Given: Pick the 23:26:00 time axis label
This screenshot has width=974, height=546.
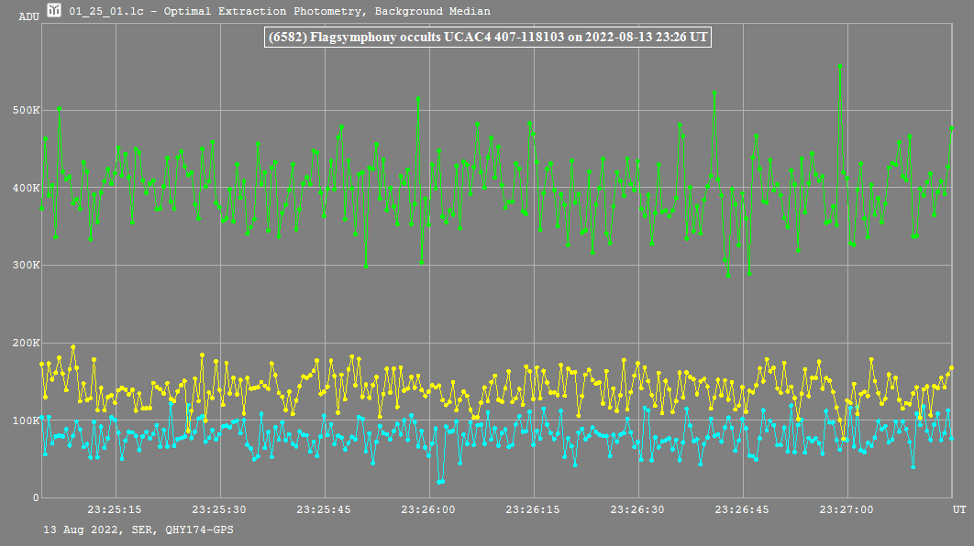Looking at the screenshot, I should [x=428, y=508].
